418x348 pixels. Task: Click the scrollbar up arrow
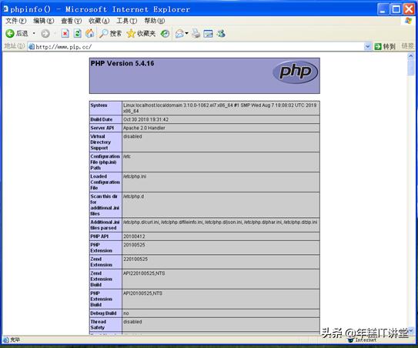[x=410, y=56]
